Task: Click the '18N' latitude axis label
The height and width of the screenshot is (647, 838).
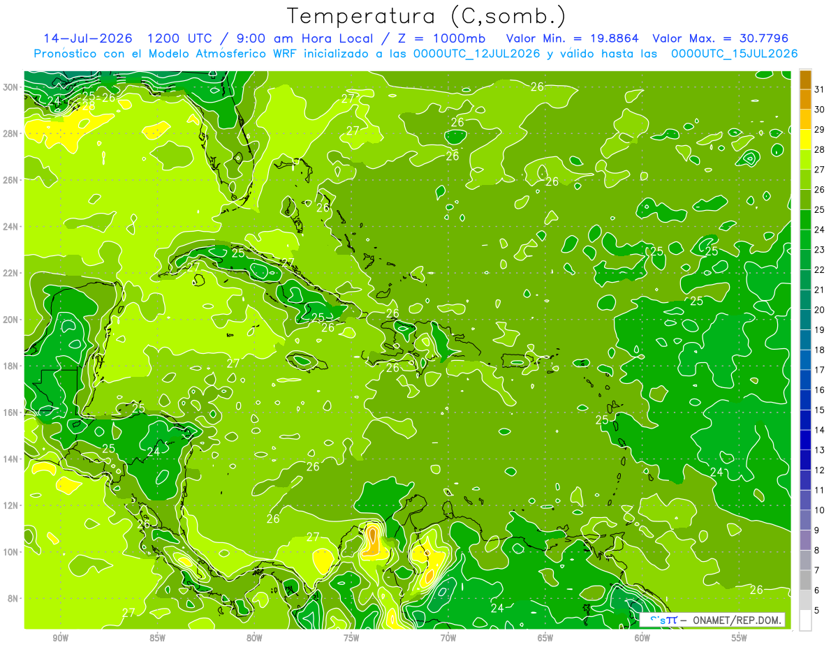Action: point(10,366)
